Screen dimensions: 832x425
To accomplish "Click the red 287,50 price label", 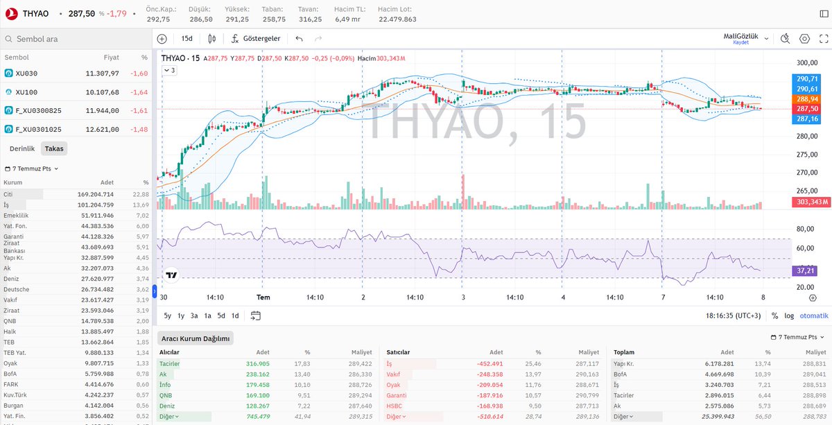I will [805, 109].
